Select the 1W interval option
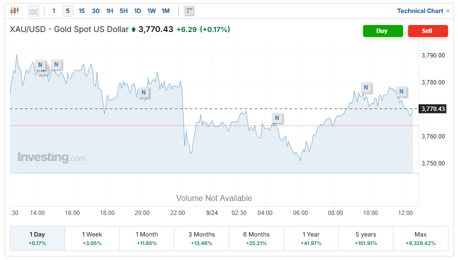 click(x=151, y=11)
